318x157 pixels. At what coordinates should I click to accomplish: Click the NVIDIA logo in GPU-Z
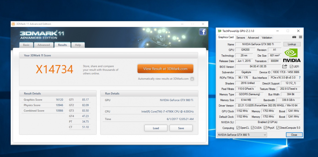[x=292, y=56]
